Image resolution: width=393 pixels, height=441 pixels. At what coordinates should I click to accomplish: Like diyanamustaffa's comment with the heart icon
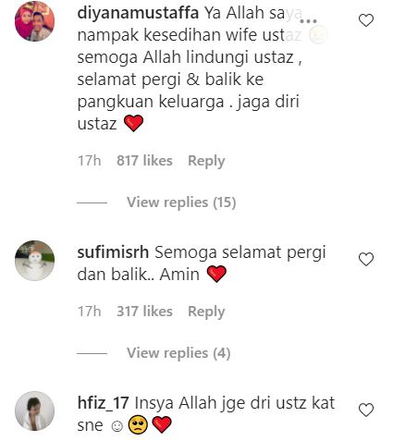click(366, 20)
